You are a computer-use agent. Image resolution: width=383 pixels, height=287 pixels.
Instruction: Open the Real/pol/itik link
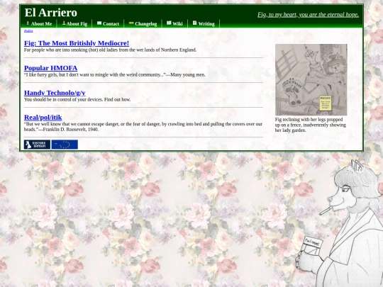(x=43, y=118)
